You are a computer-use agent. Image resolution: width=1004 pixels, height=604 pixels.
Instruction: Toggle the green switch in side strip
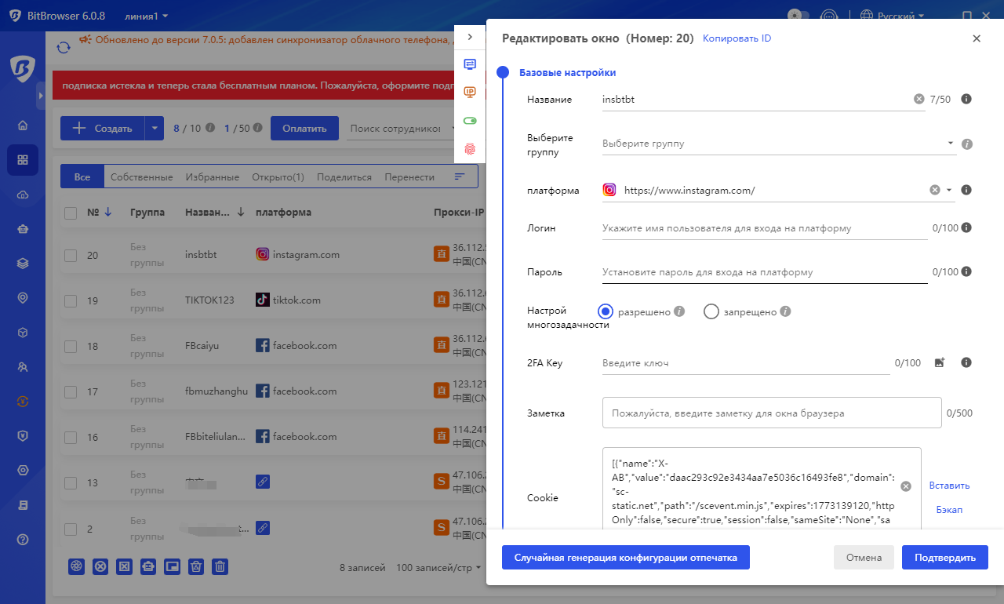470,121
